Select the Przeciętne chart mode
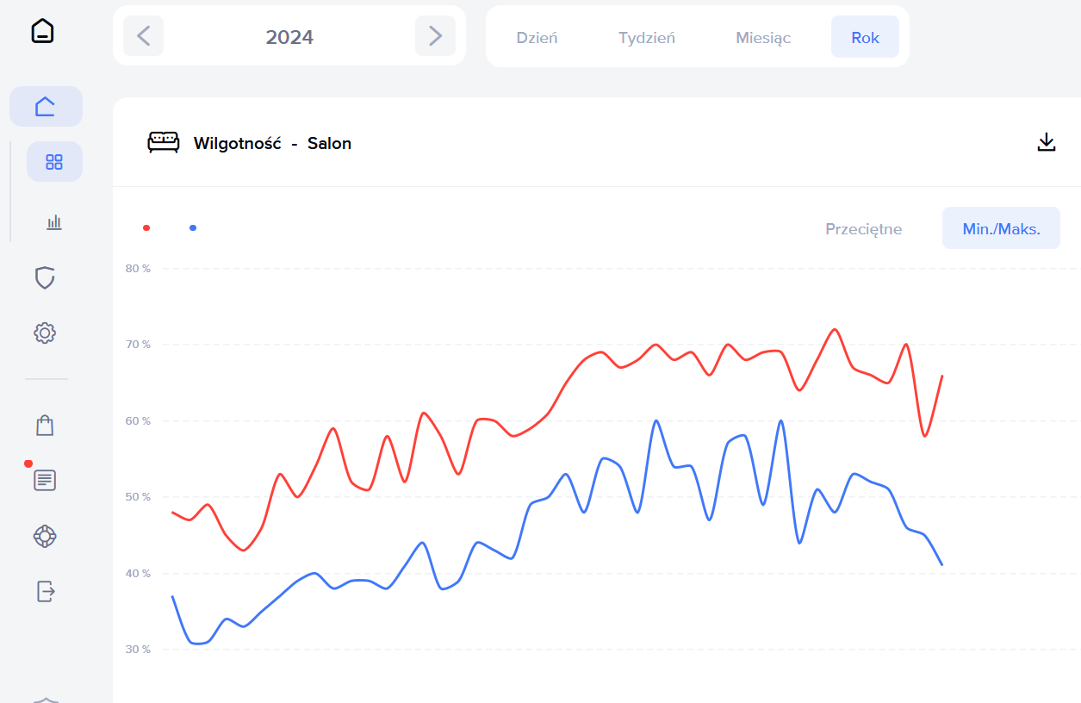This screenshot has height=703, width=1081. 864,228
